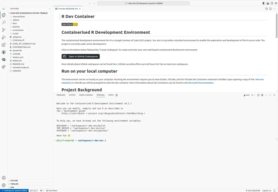Open the PORTS tab in the panel
This screenshot has height=192, width=278.
point(111,95)
